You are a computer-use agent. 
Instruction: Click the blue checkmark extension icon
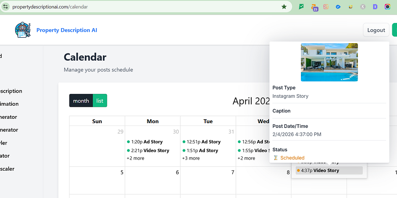click(x=338, y=7)
